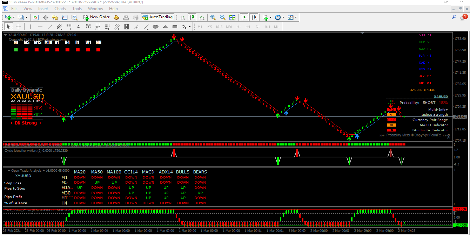Select the MN timeframe toolbar button

click(x=277, y=27)
